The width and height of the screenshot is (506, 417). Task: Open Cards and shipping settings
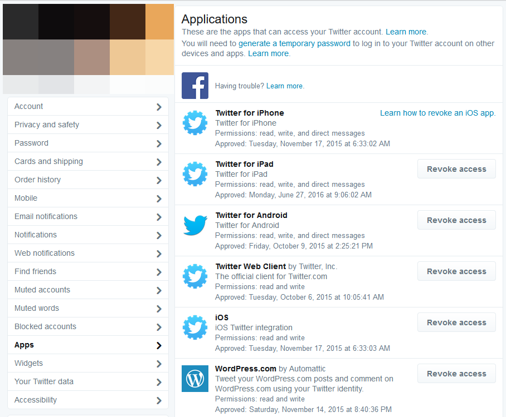click(88, 161)
